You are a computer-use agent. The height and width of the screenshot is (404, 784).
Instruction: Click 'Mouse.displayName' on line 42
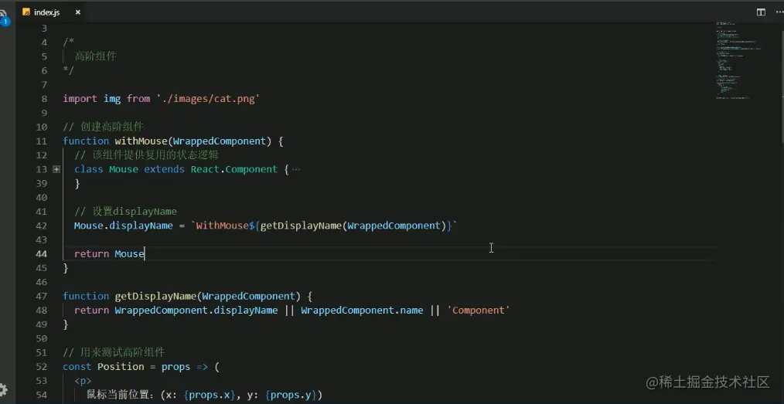tap(124, 226)
